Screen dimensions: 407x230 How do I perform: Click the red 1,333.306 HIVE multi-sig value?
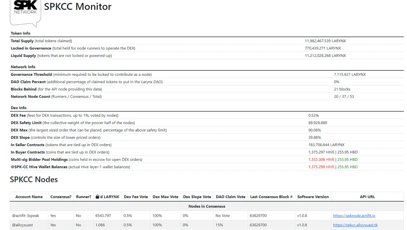click(x=321, y=159)
